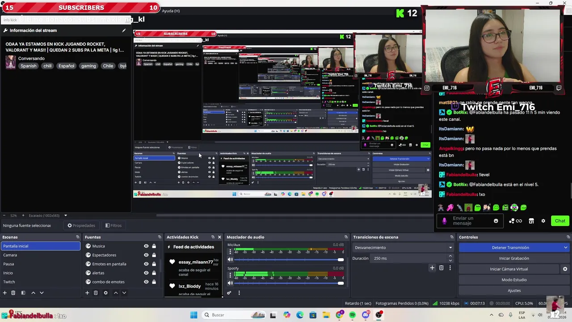Open source properties gear in Fuentes
Viewport: 572px width, 322px height.
point(105,293)
